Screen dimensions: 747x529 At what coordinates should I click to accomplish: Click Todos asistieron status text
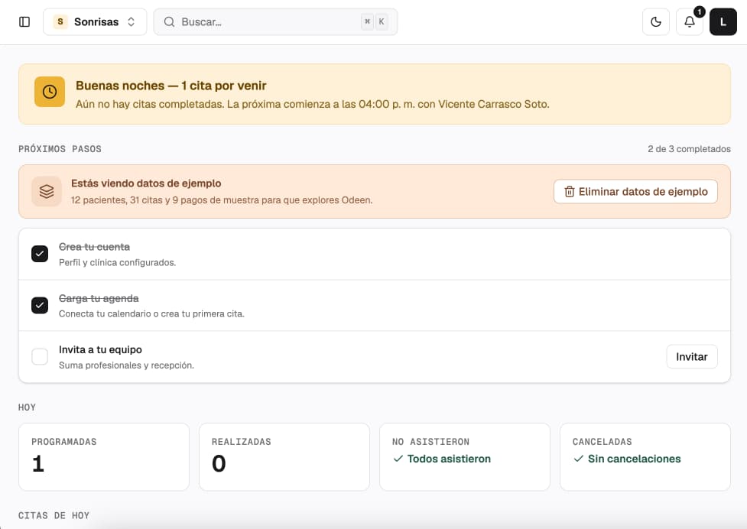click(449, 459)
